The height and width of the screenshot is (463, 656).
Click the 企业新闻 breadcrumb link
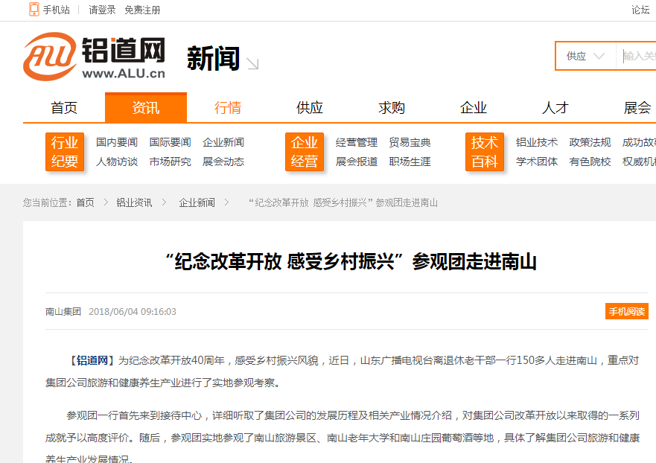tap(197, 202)
